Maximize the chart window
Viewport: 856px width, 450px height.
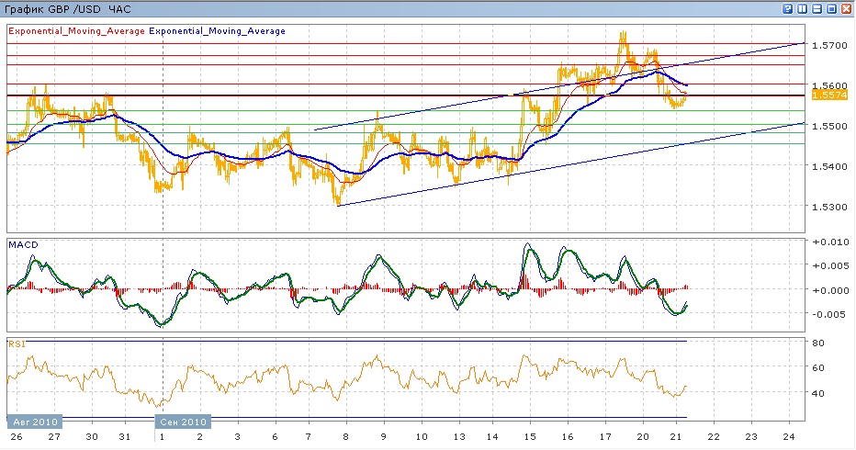[830, 8]
